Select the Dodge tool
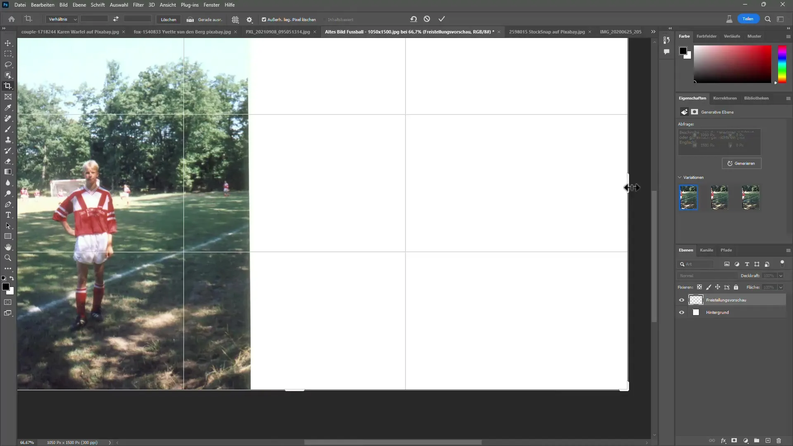 pos(8,194)
